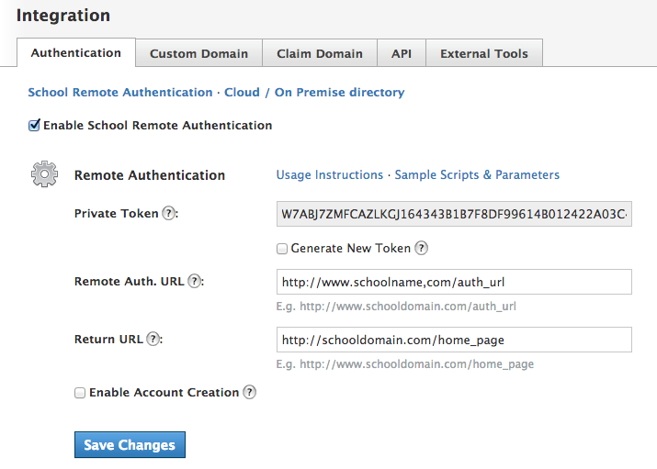Select the Authentication tab
Image resolution: width=657 pixels, height=469 pixels.
pyautogui.click(x=76, y=52)
